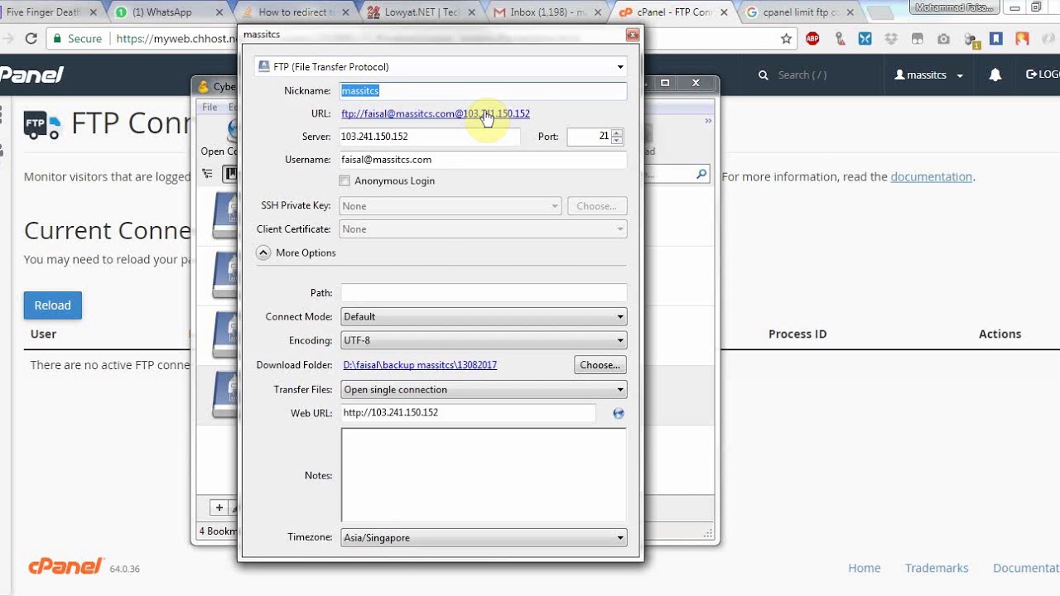Click blue butterfly extension icon

coord(865,38)
